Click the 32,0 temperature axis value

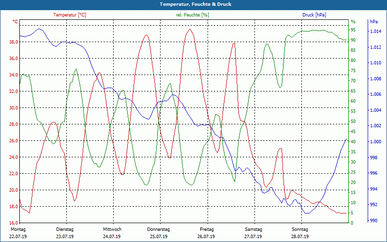point(14,91)
